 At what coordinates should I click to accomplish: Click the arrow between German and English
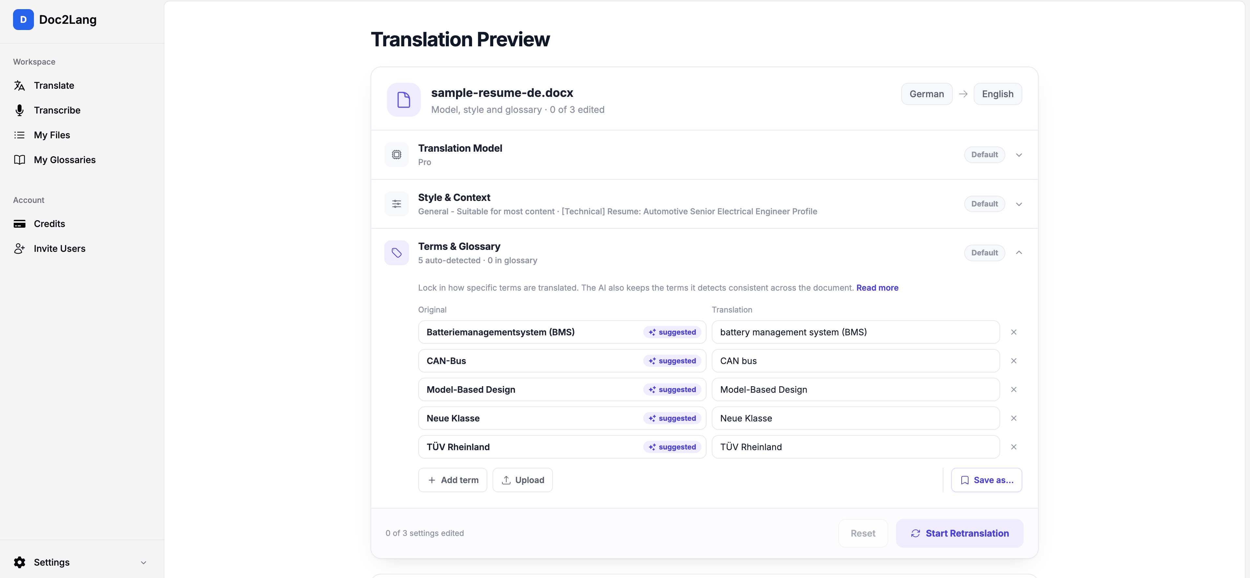tap(963, 94)
